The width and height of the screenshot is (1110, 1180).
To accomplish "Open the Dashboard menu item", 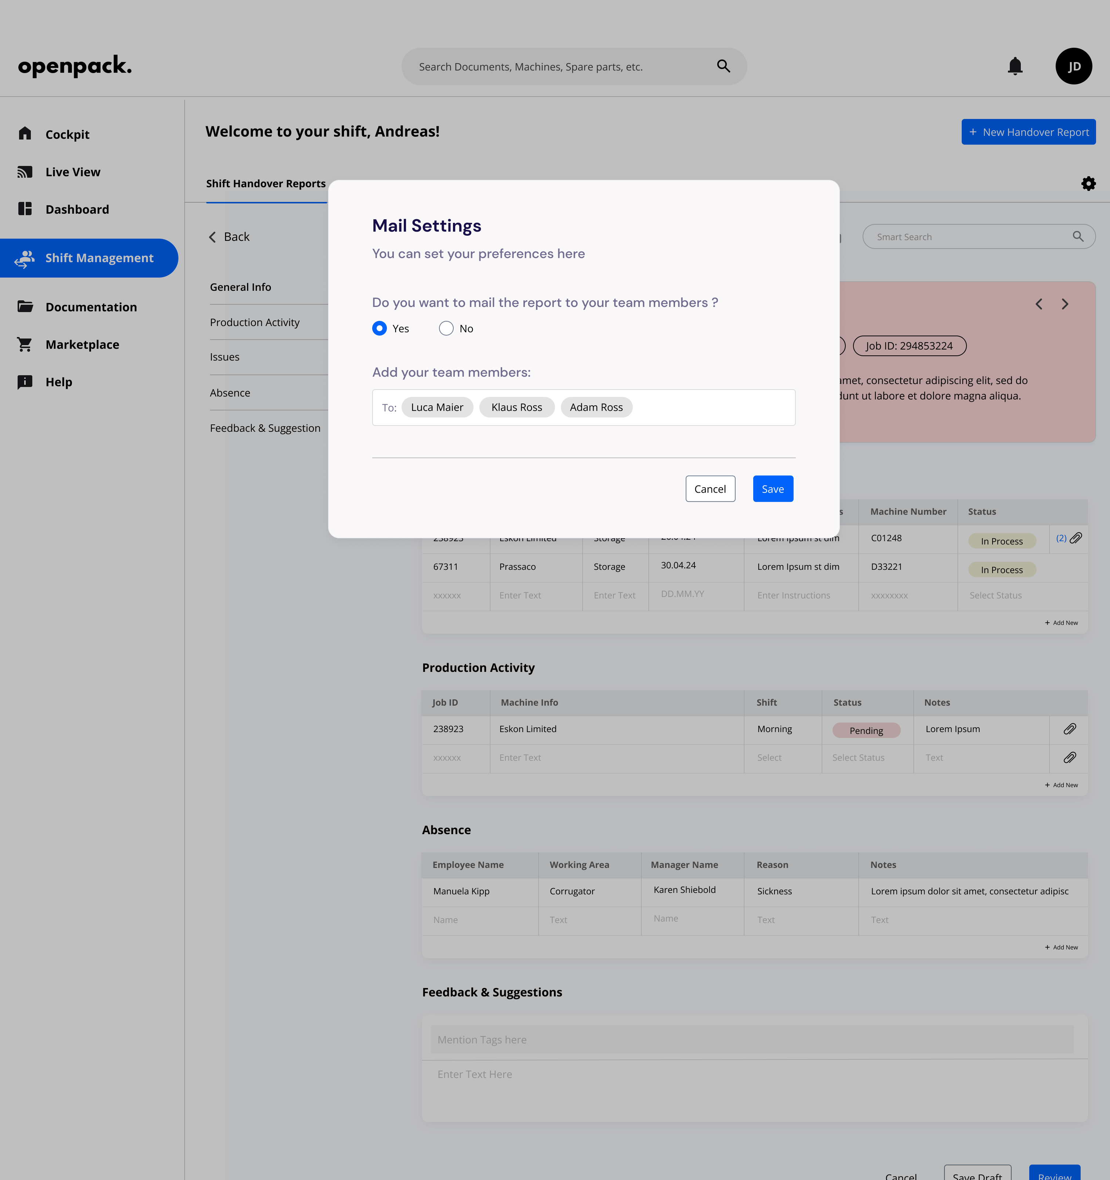I will pyautogui.click(x=77, y=209).
